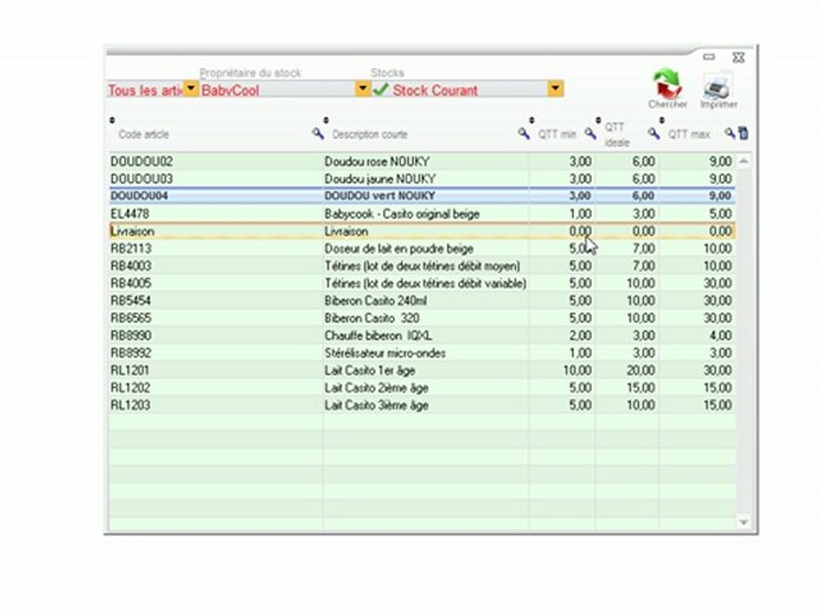819x614 pixels.
Task: Click description Stérélisateur micro-ondes
Action: [385, 353]
